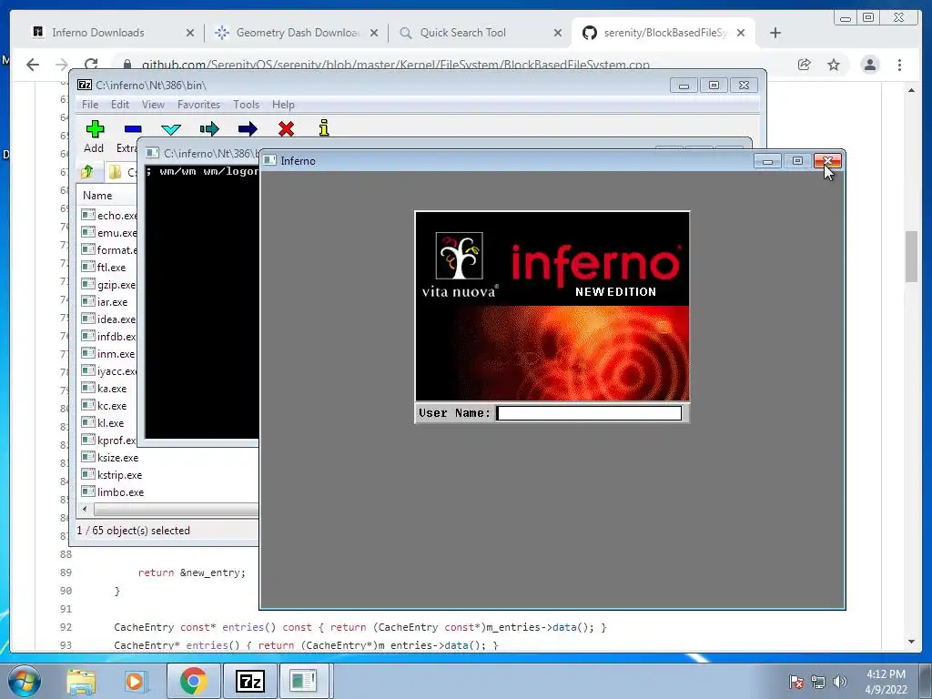Open a new browser tab
Viewport: 932px width, 699px height.
pyautogui.click(x=775, y=33)
